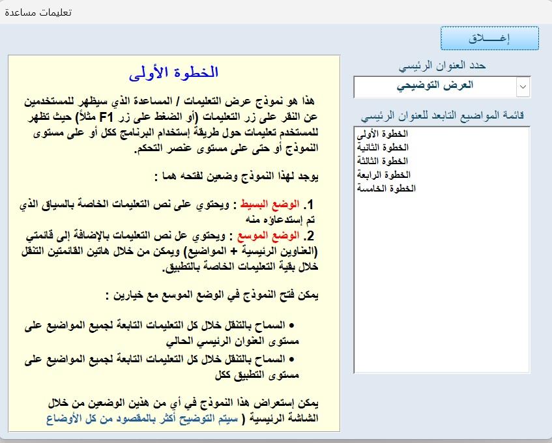Click the dropdown arrow next to العرض التوضيحي
552x443 pixels.
coord(523,87)
